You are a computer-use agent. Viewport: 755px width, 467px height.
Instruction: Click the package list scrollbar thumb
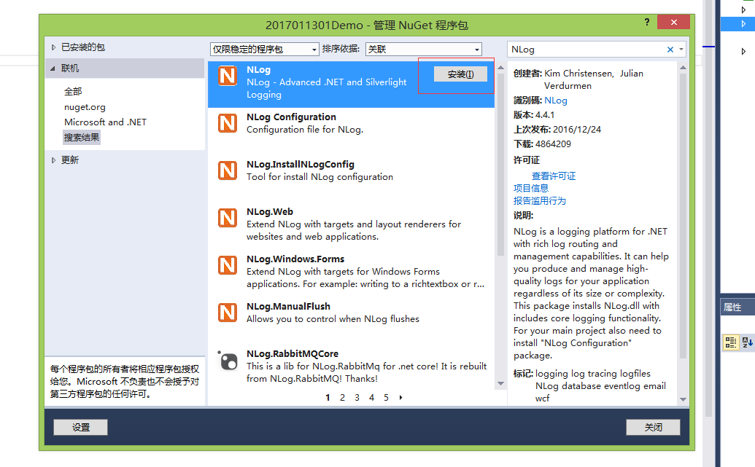500,165
